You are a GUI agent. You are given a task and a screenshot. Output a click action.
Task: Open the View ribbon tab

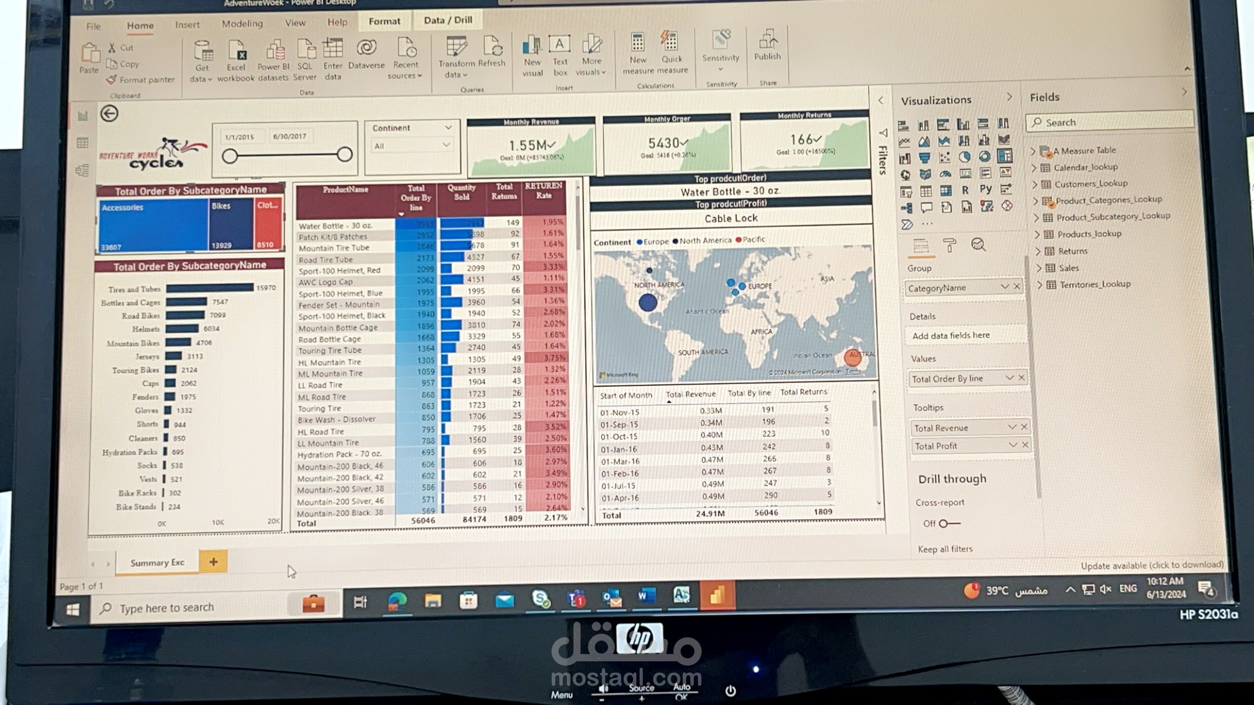[295, 23]
